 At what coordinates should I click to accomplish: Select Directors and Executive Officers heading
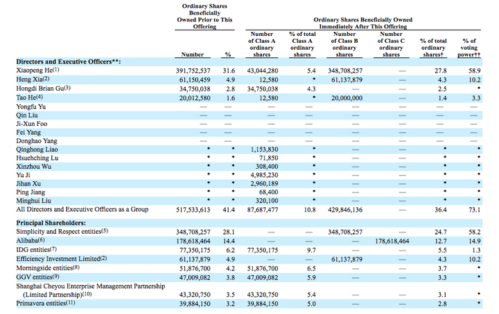69,62
